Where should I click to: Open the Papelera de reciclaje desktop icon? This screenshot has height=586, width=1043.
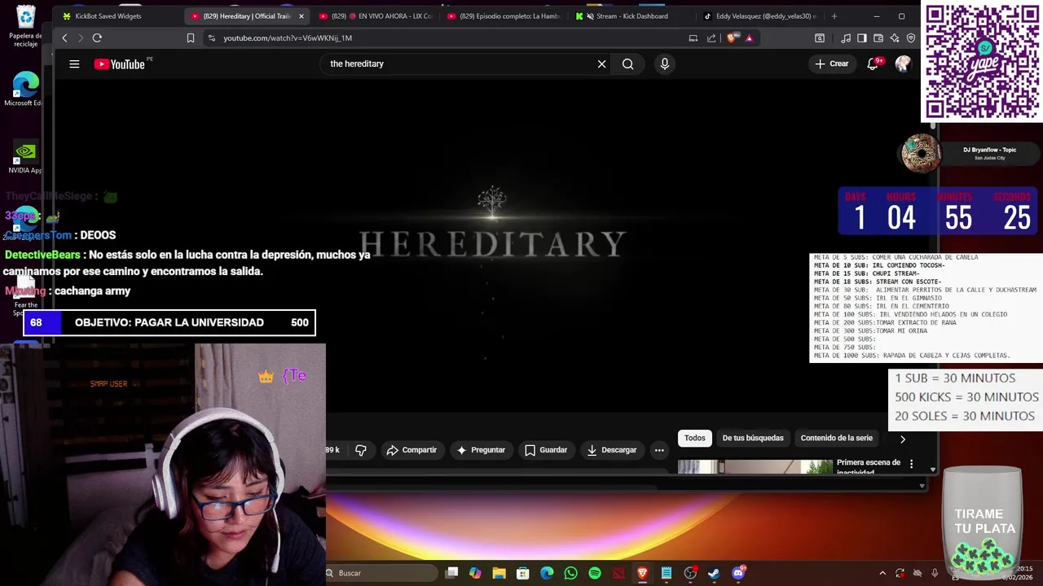[25, 27]
